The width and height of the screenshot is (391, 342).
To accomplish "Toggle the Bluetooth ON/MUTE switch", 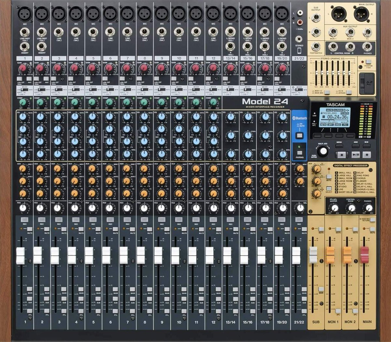I will pyautogui.click(x=299, y=136).
